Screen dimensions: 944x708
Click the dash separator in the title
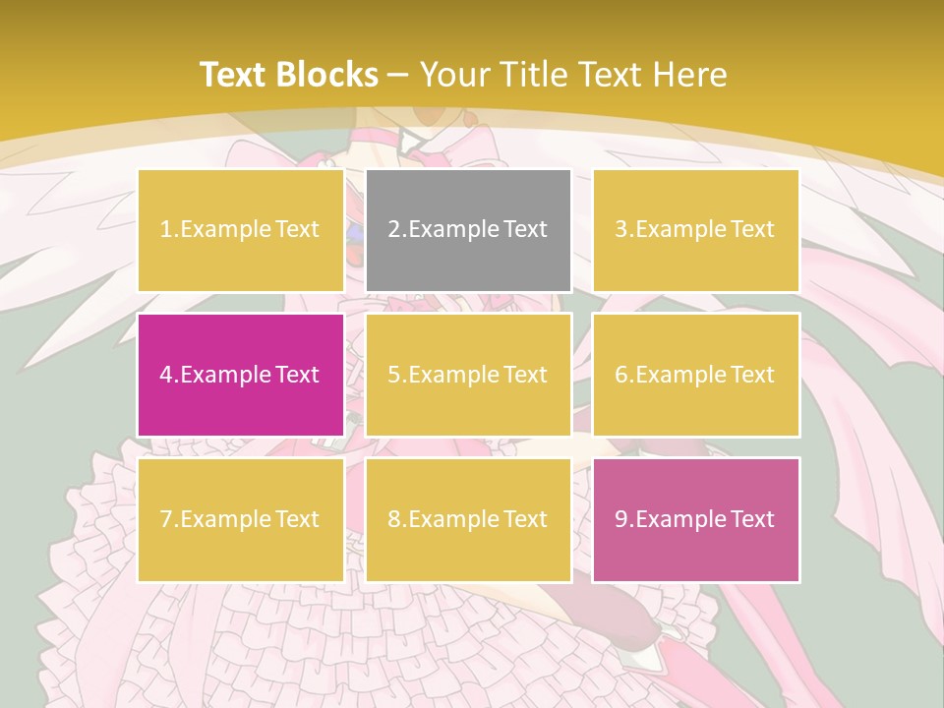(x=398, y=75)
